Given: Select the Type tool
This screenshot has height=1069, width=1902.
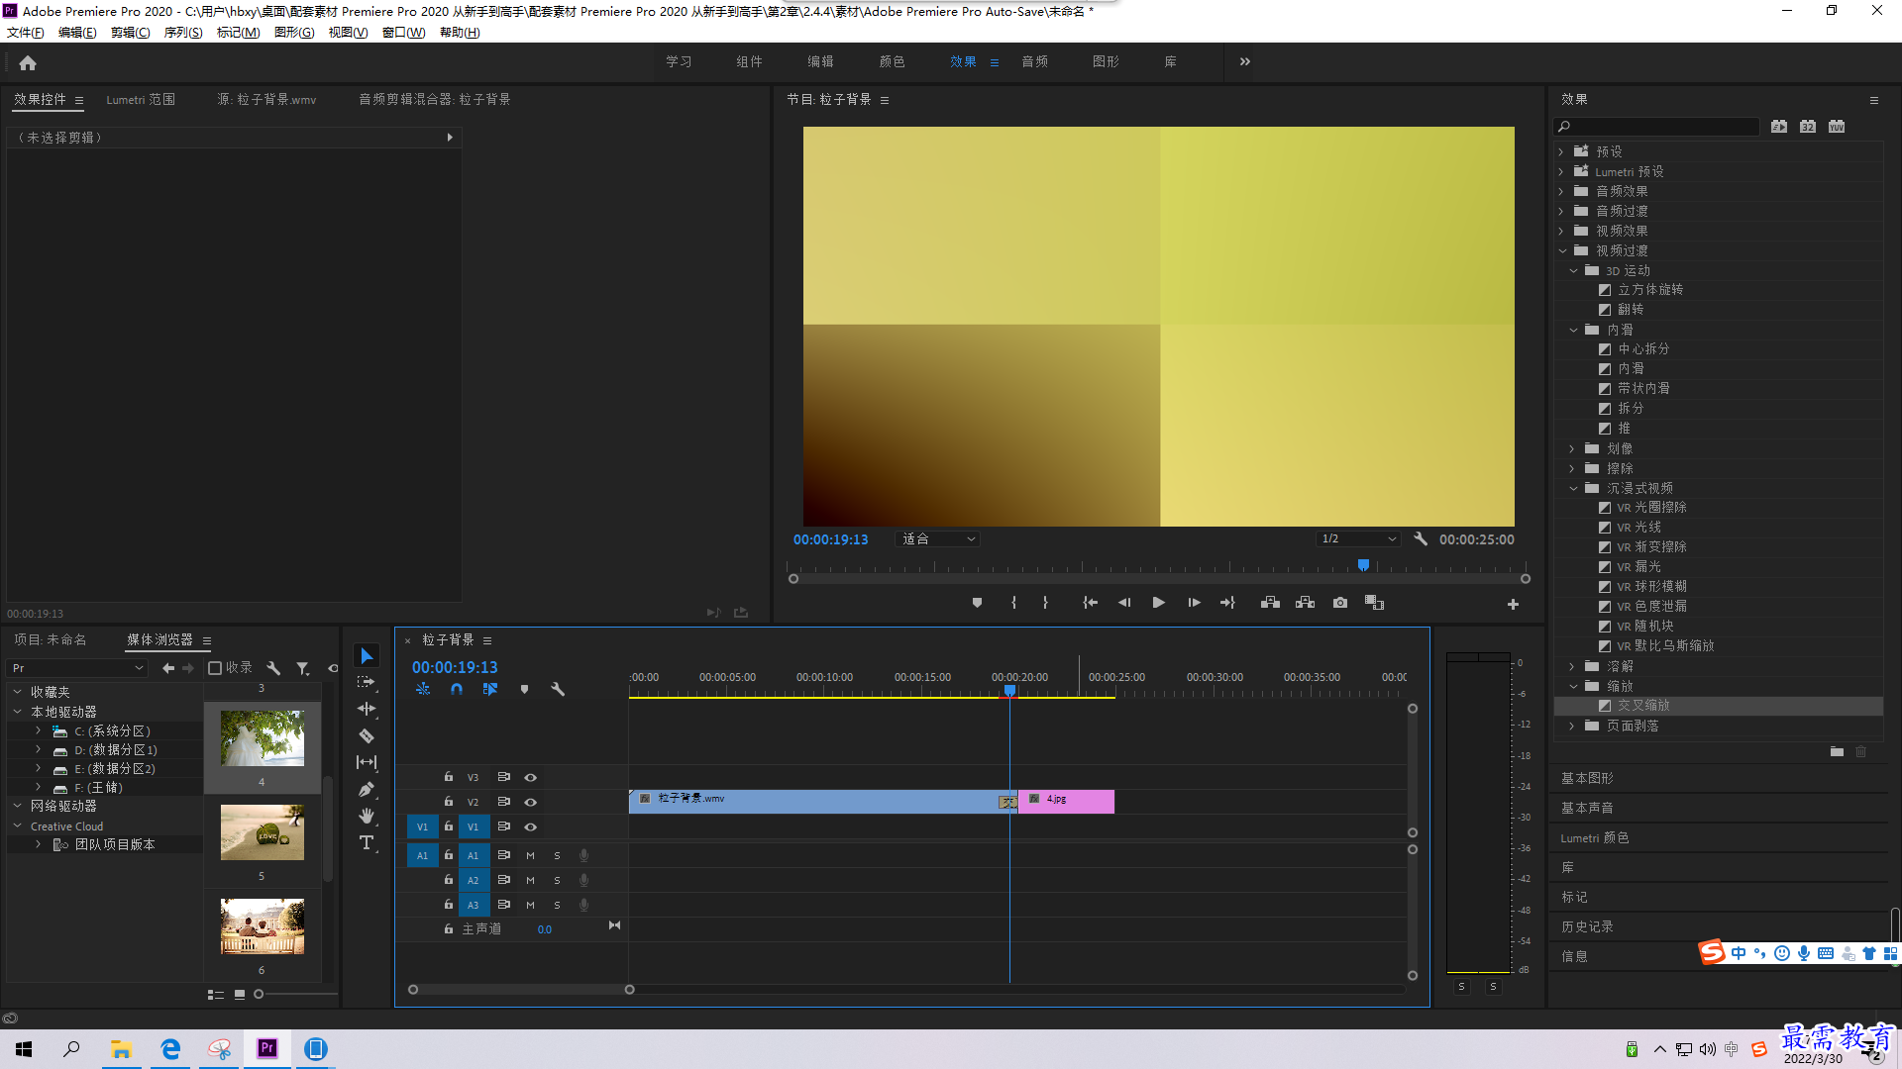Looking at the screenshot, I should point(367,842).
